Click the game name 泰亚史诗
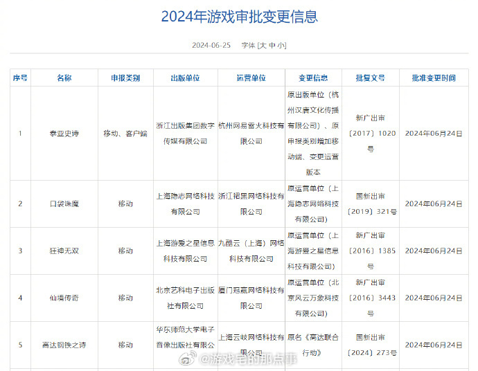The width and height of the screenshot is (478, 371). tap(64, 134)
